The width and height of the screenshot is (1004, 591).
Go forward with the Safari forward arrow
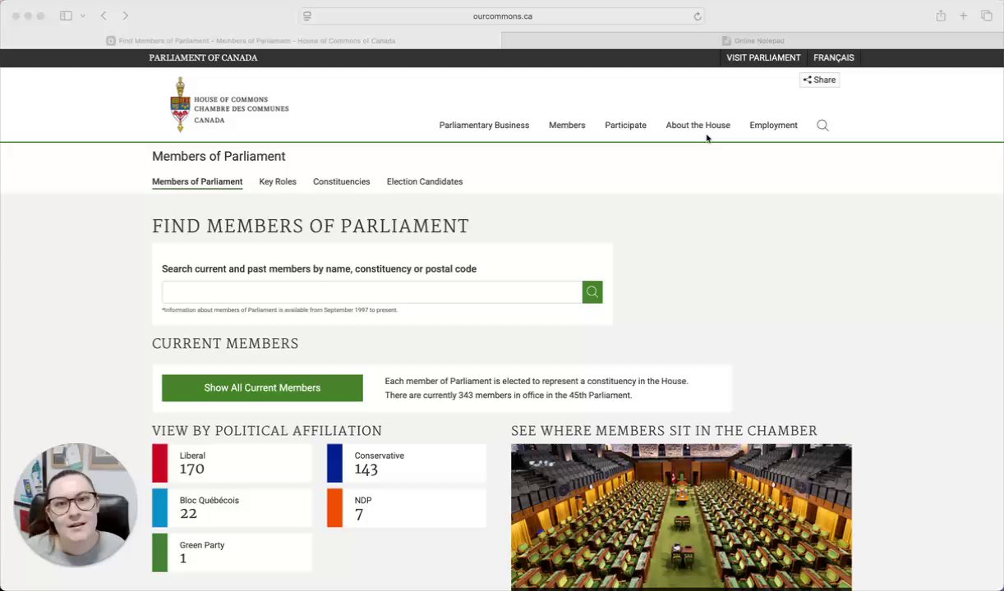125,16
